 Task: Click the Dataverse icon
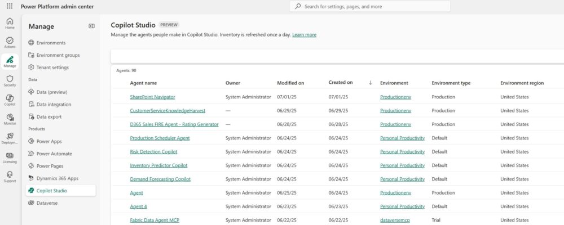click(x=31, y=202)
